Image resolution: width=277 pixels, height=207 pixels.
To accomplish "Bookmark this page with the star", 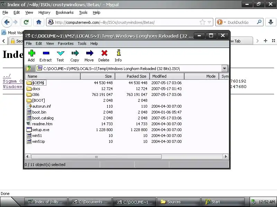I will [x=203, y=22].
